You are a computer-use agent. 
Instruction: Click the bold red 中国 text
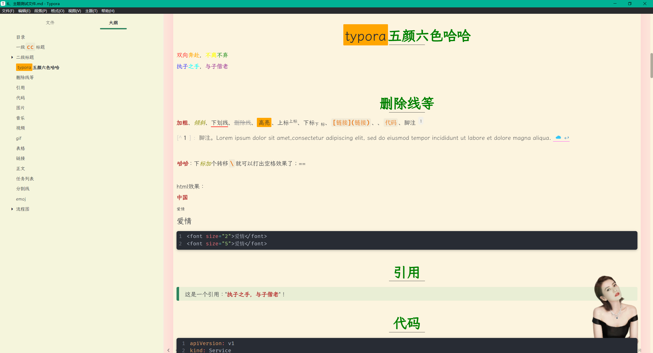[182, 197]
